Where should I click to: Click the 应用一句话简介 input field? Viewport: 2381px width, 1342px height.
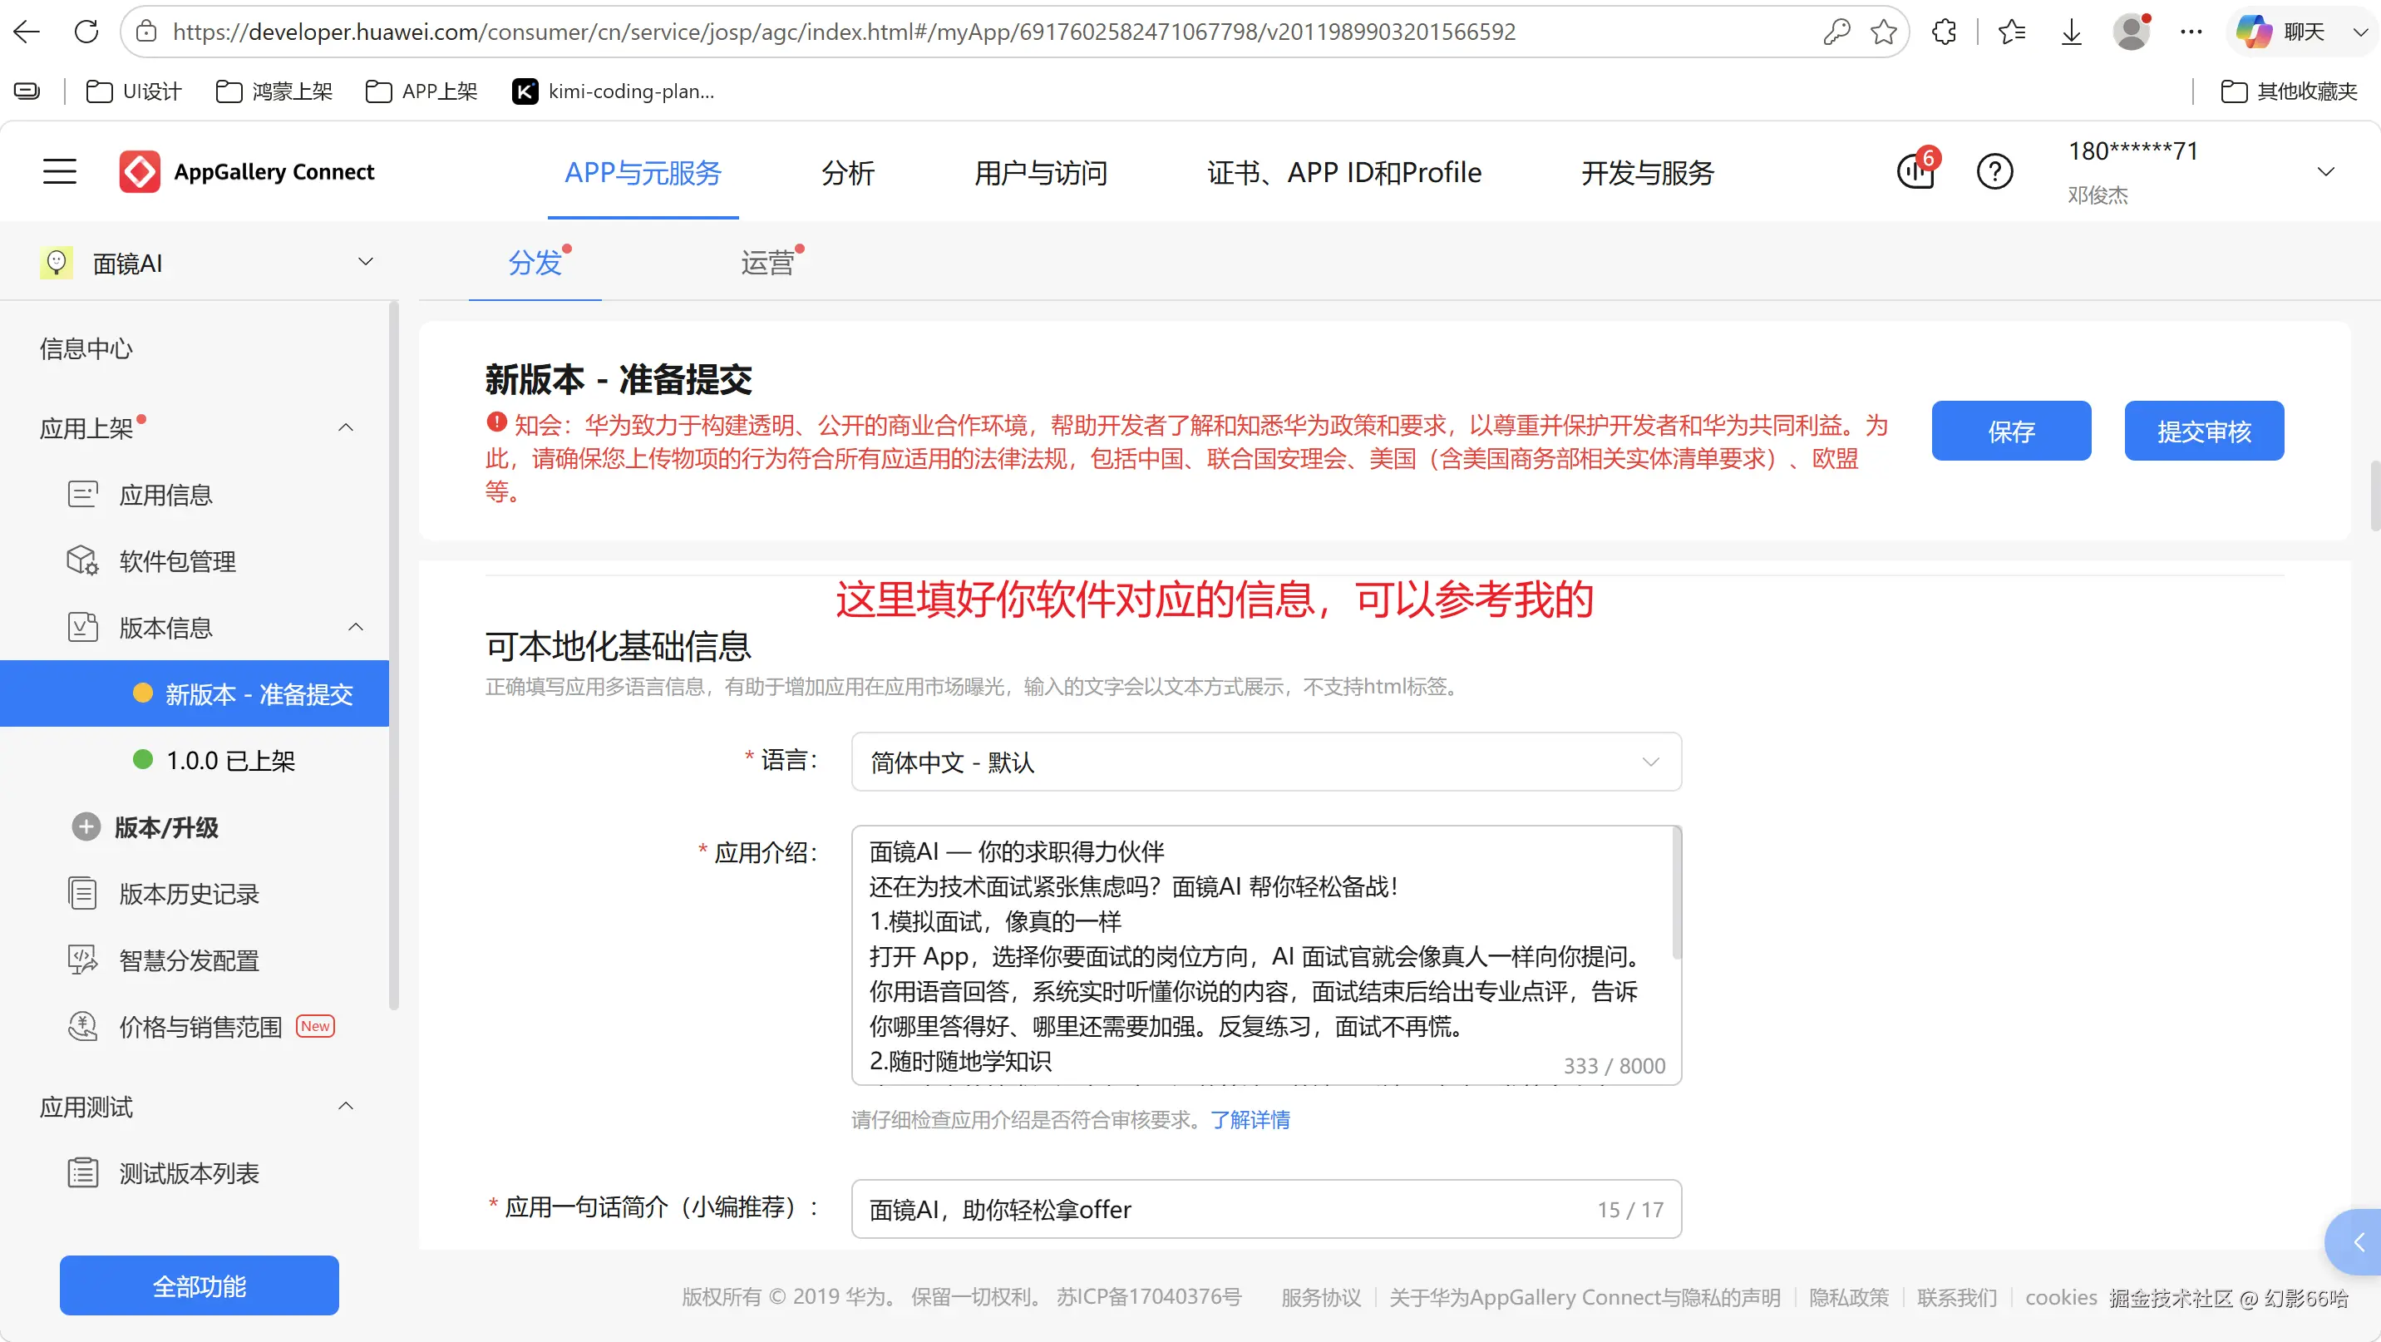(1266, 1209)
